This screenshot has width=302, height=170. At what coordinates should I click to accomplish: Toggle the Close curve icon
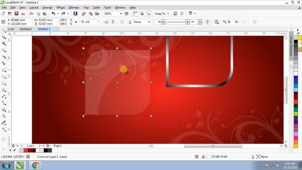point(208,22)
